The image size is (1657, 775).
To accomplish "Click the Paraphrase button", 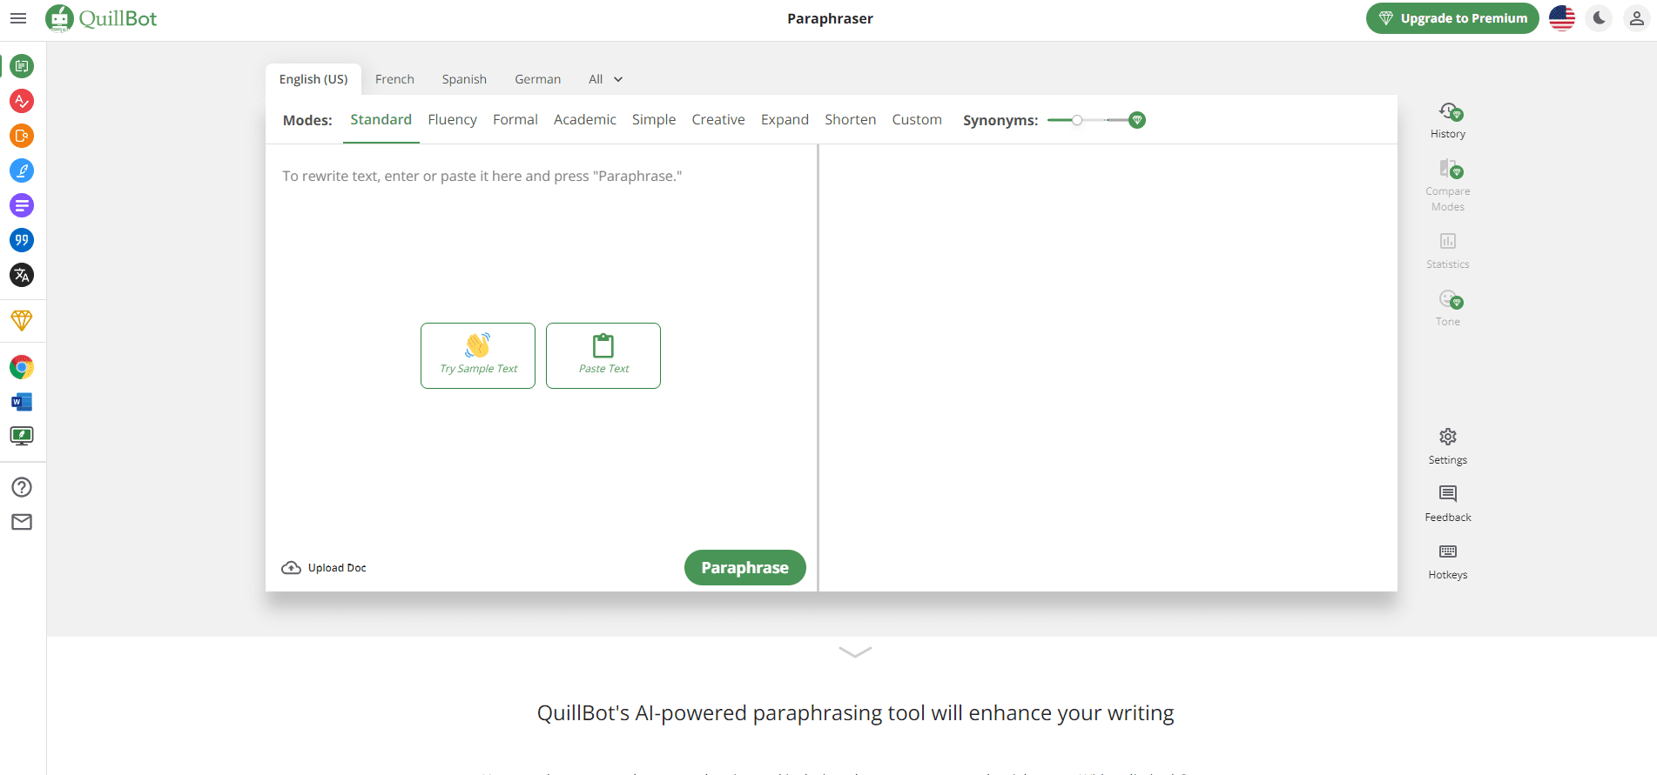I will pos(745,567).
